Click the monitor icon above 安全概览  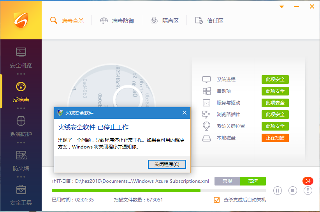(21, 52)
